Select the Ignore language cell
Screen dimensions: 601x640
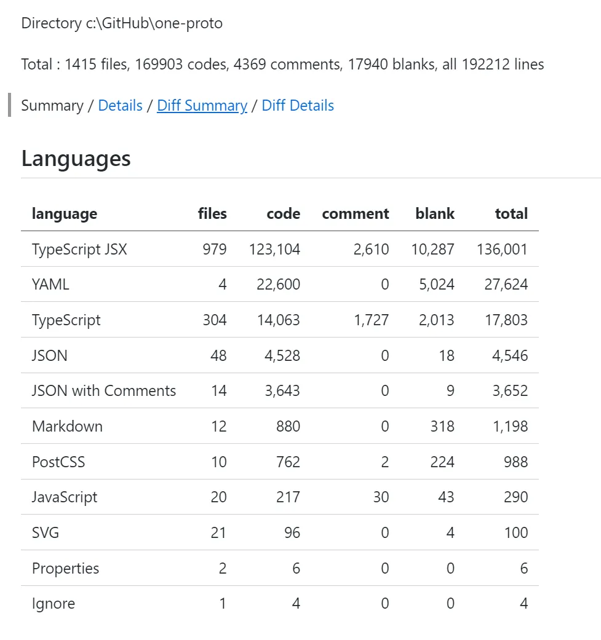(54, 603)
